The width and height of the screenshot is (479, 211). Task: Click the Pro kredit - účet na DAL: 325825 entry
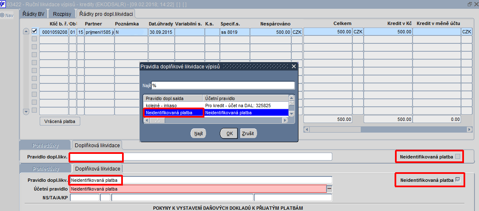point(238,105)
